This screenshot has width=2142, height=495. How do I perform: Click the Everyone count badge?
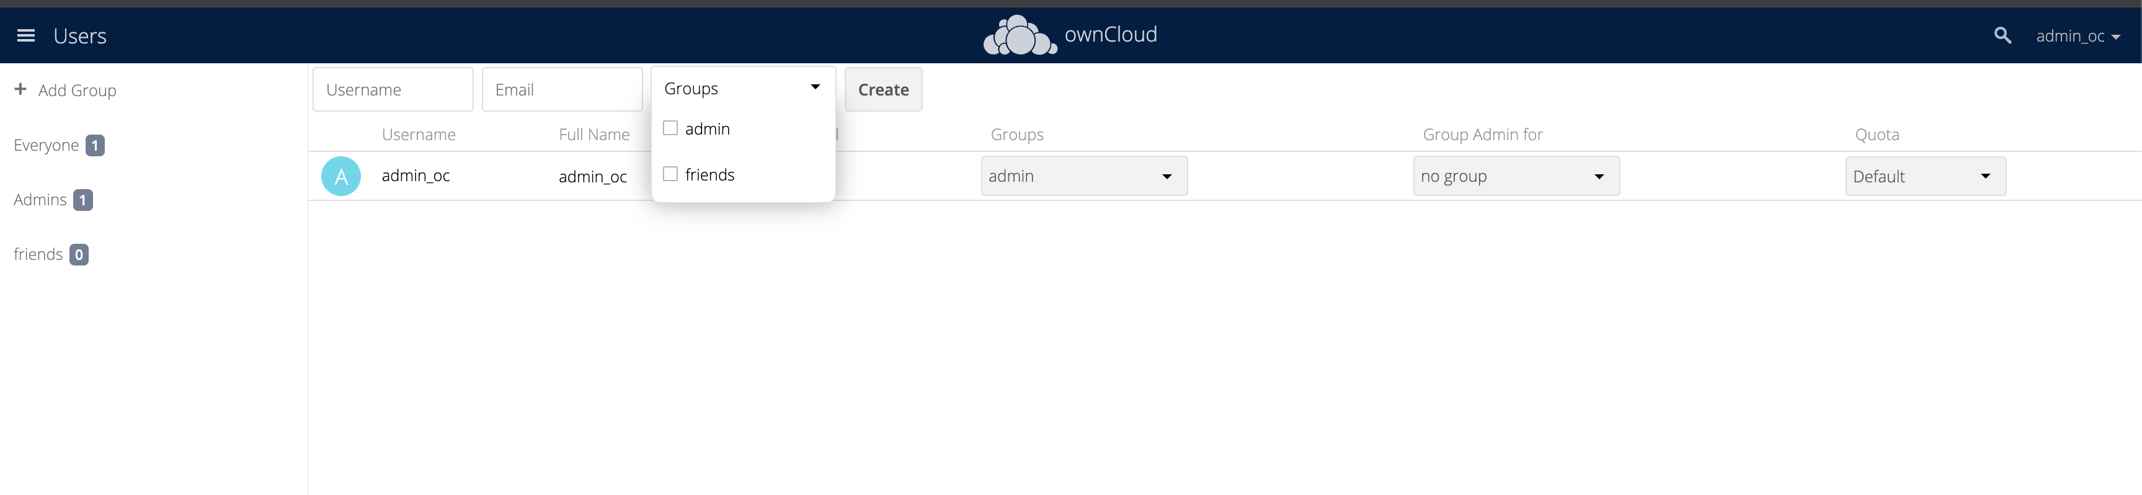95,146
